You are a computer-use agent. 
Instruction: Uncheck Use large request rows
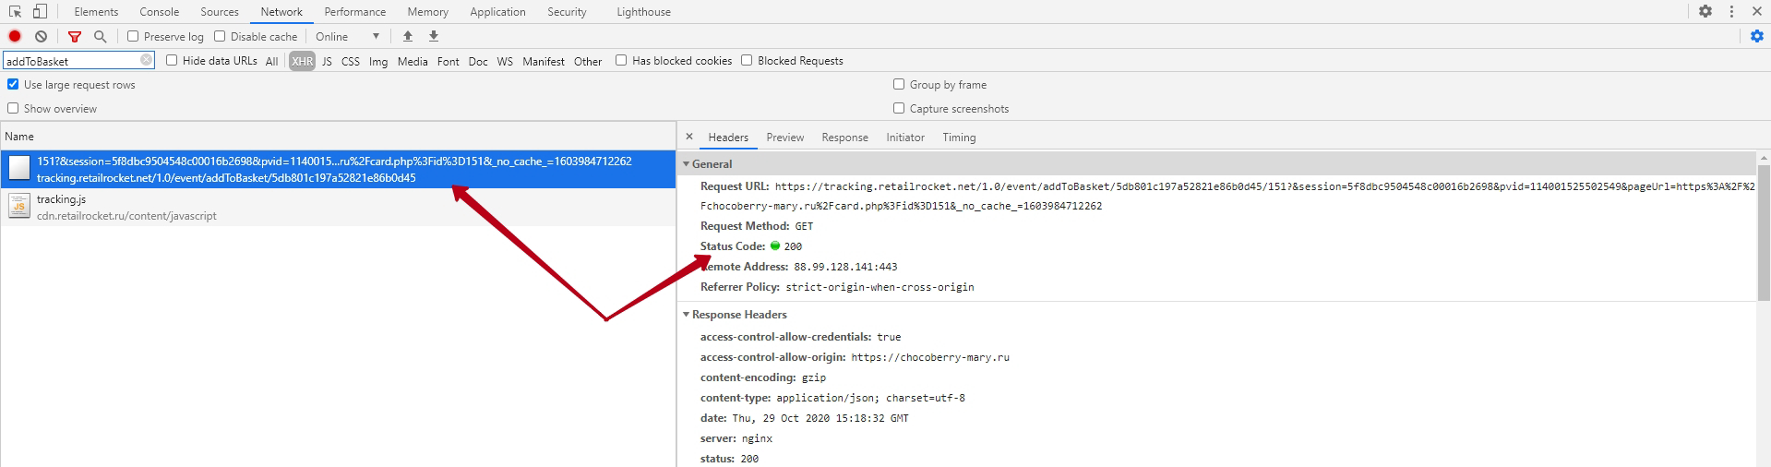click(13, 84)
